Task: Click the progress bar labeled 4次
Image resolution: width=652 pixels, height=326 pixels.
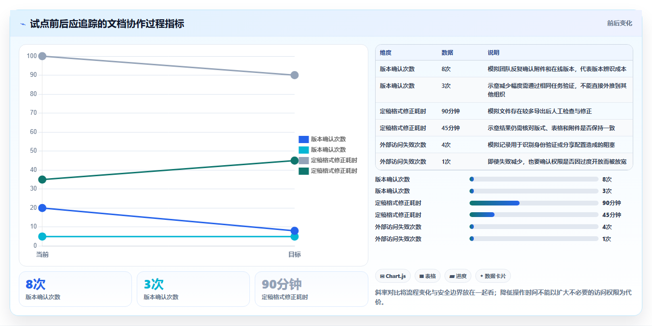Action: pyautogui.click(x=534, y=227)
